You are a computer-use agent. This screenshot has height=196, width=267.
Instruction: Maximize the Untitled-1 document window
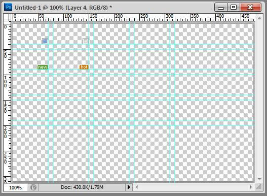[x=234, y=7]
